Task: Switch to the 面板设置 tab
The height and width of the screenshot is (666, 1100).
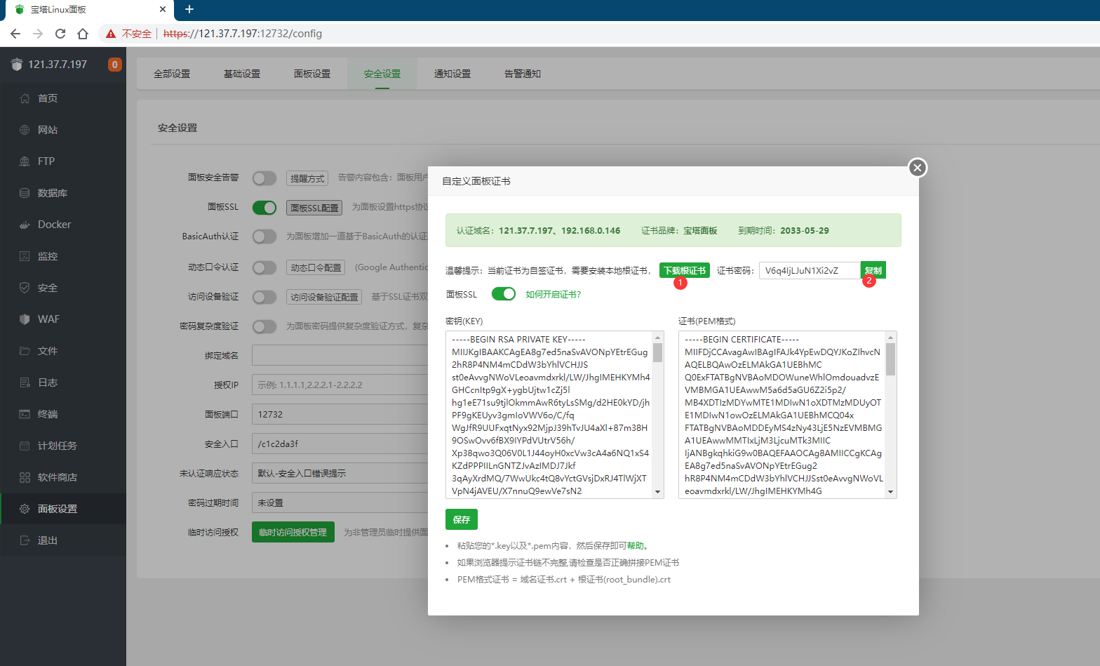Action: coord(312,74)
